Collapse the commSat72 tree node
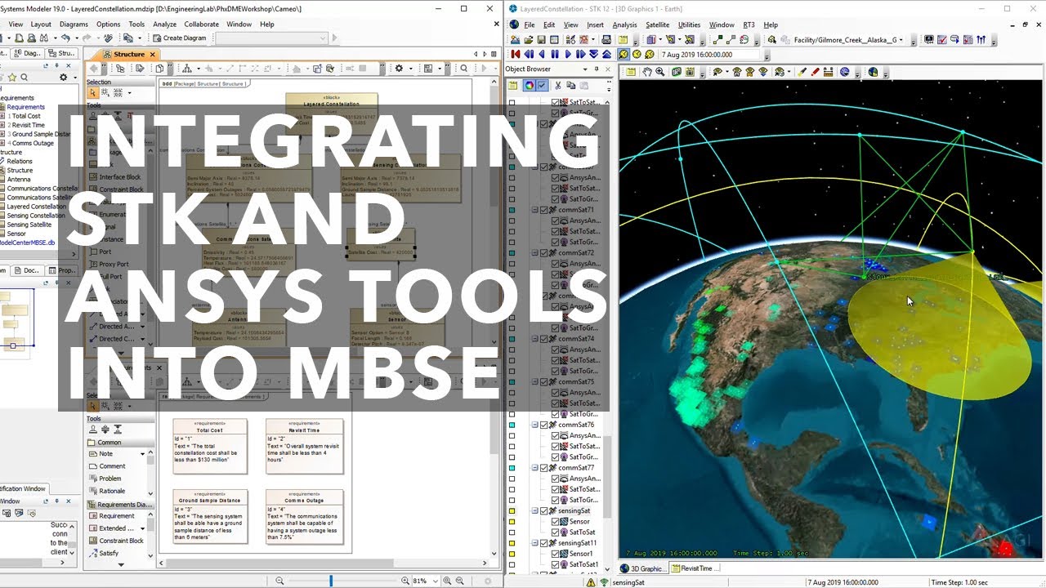The height and width of the screenshot is (588, 1046). 535,253
